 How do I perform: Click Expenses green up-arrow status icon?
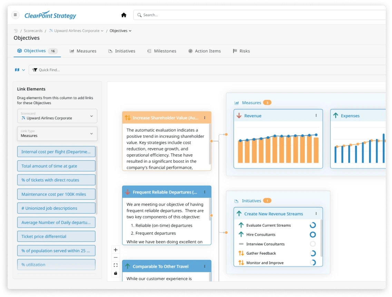pos(335,115)
